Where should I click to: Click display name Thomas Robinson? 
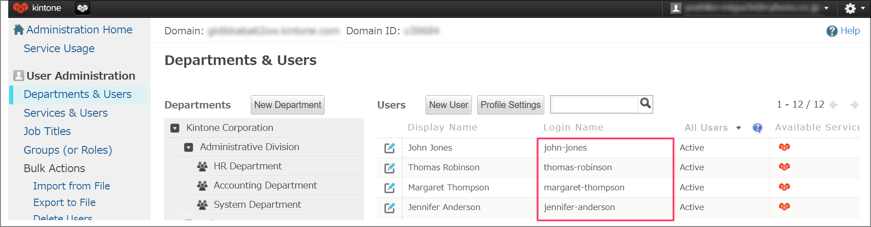(444, 168)
